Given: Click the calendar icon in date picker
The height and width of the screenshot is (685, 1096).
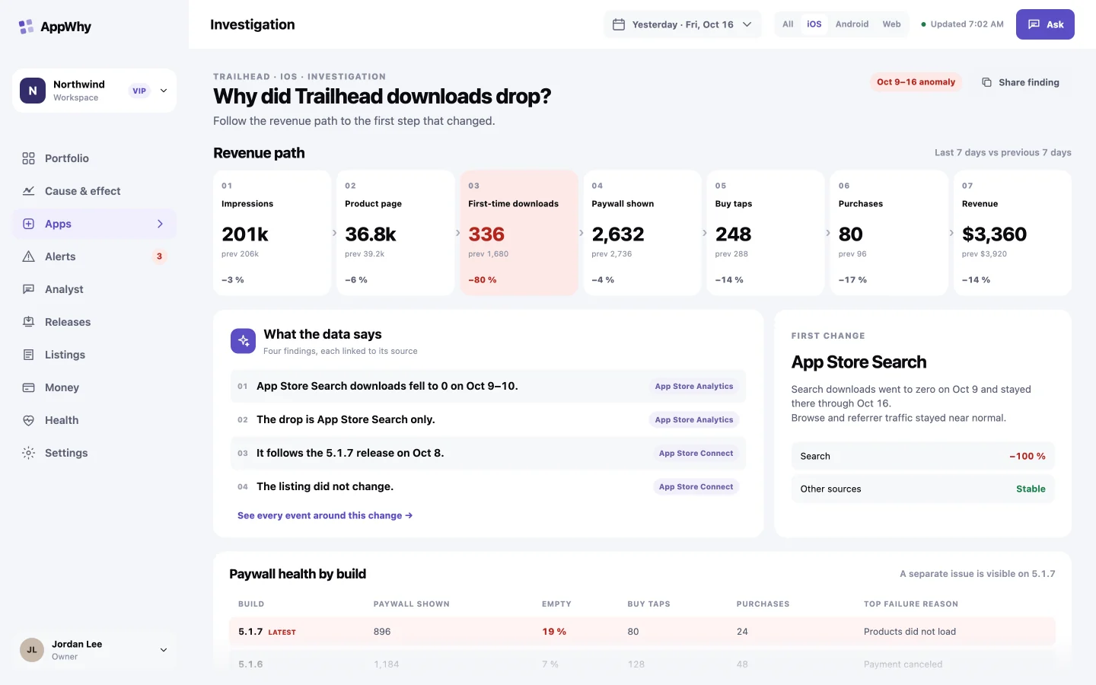Looking at the screenshot, I should tap(619, 24).
